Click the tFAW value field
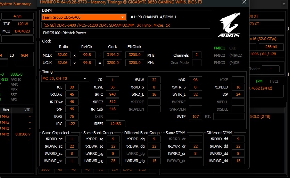Image resolution: width=290 pixels, height=178 pixels. point(154,80)
